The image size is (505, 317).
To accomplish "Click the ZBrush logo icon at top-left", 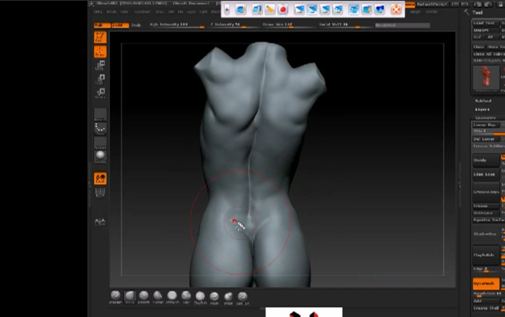I will pos(91,4).
